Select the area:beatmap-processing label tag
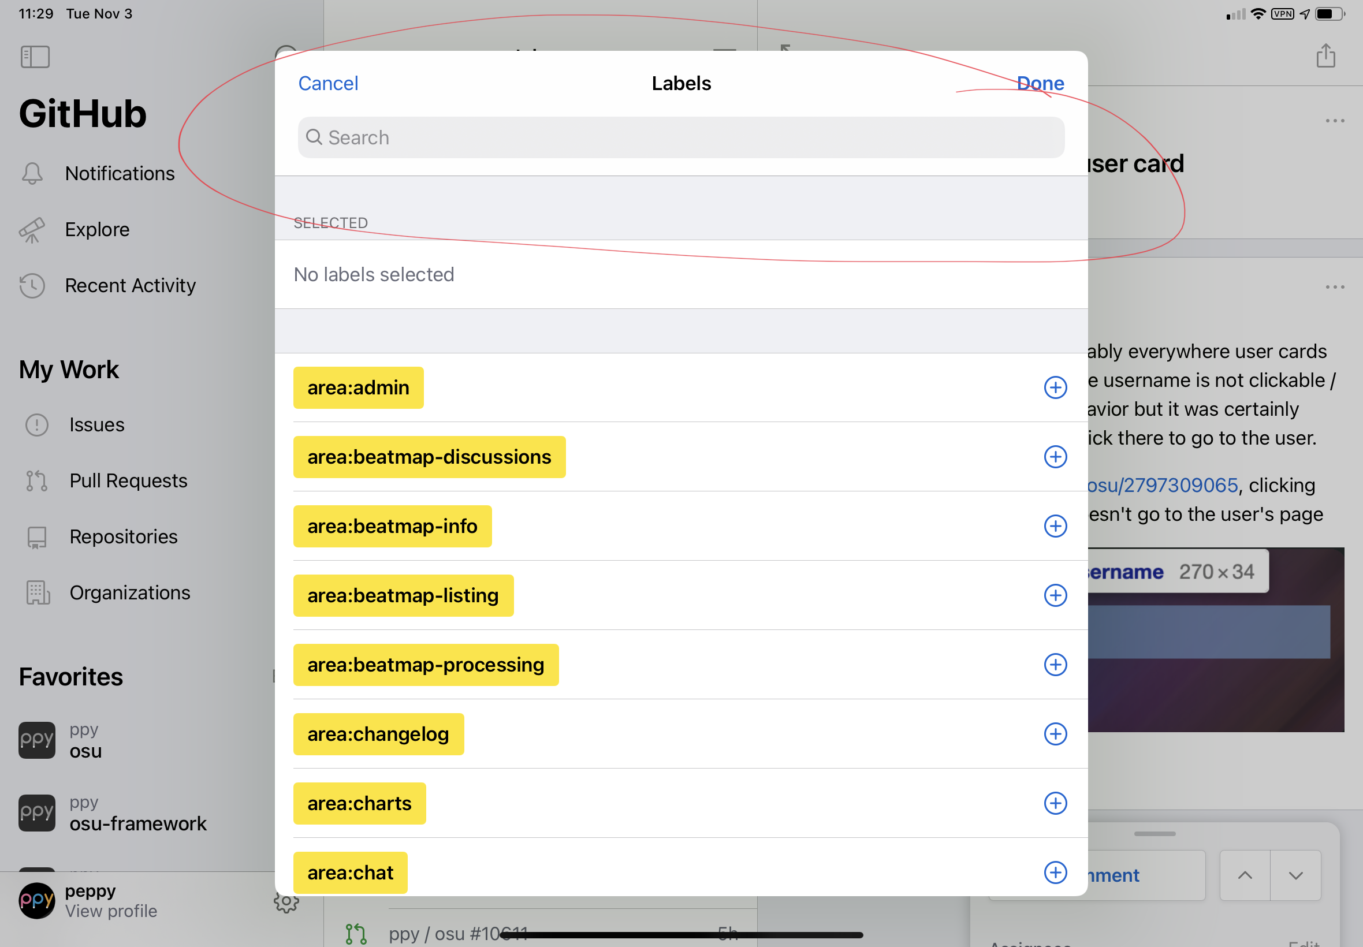Image resolution: width=1363 pixels, height=947 pixels. coord(426,665)
